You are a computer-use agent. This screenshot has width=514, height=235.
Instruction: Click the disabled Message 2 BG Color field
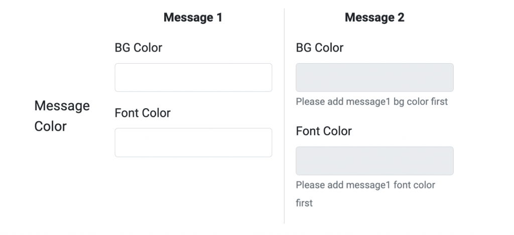click(374, 78)
